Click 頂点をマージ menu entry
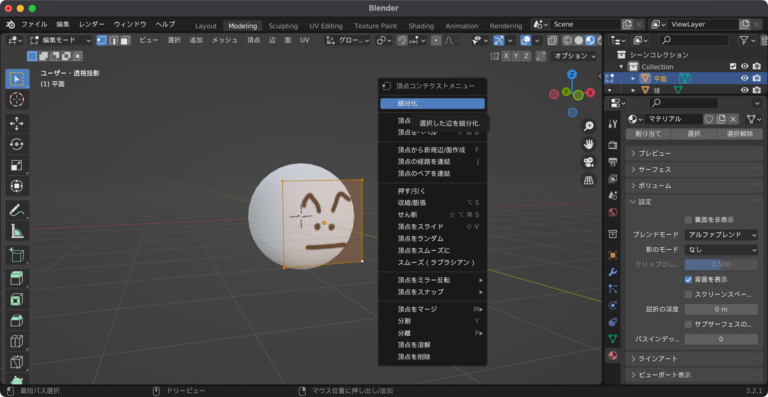 click(x=433, y=309)
